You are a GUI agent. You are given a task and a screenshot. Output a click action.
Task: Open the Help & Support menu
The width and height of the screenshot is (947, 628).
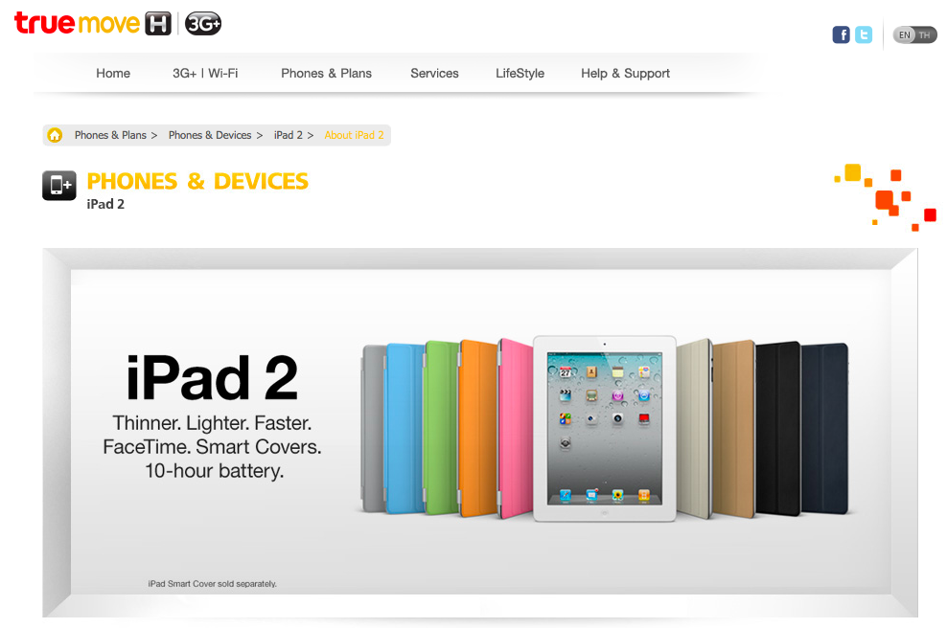click(626, 74)
